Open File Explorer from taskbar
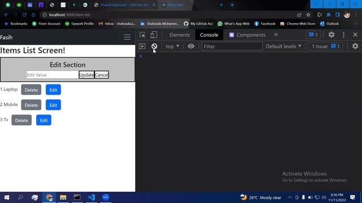 [63, 197]
